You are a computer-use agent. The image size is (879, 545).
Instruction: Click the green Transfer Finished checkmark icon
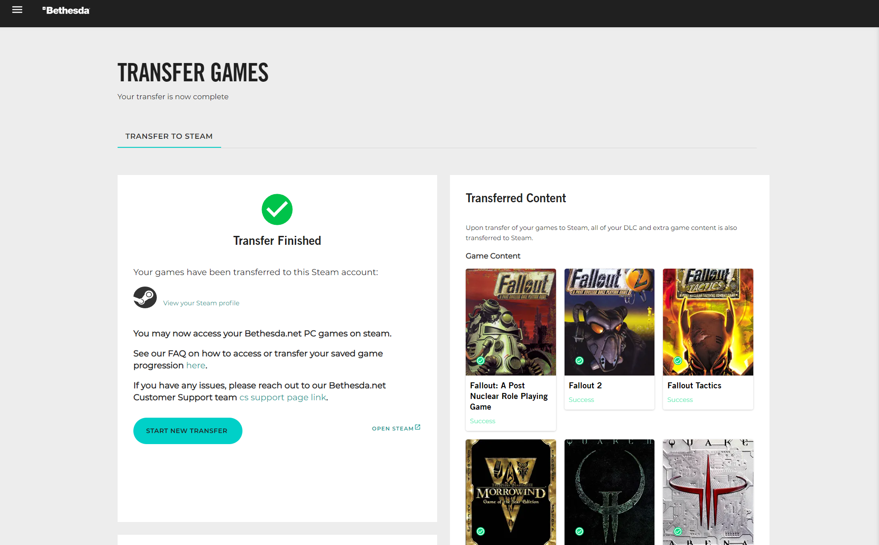coord(277,209)
